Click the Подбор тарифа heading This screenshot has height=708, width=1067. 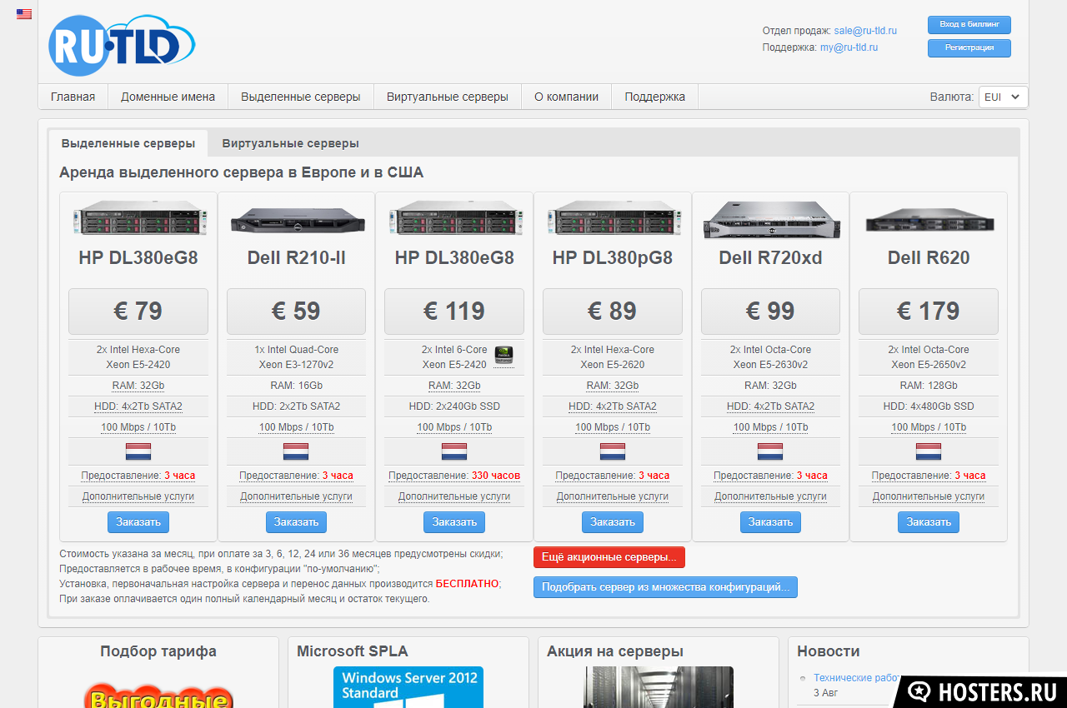(x=158, y=651)
